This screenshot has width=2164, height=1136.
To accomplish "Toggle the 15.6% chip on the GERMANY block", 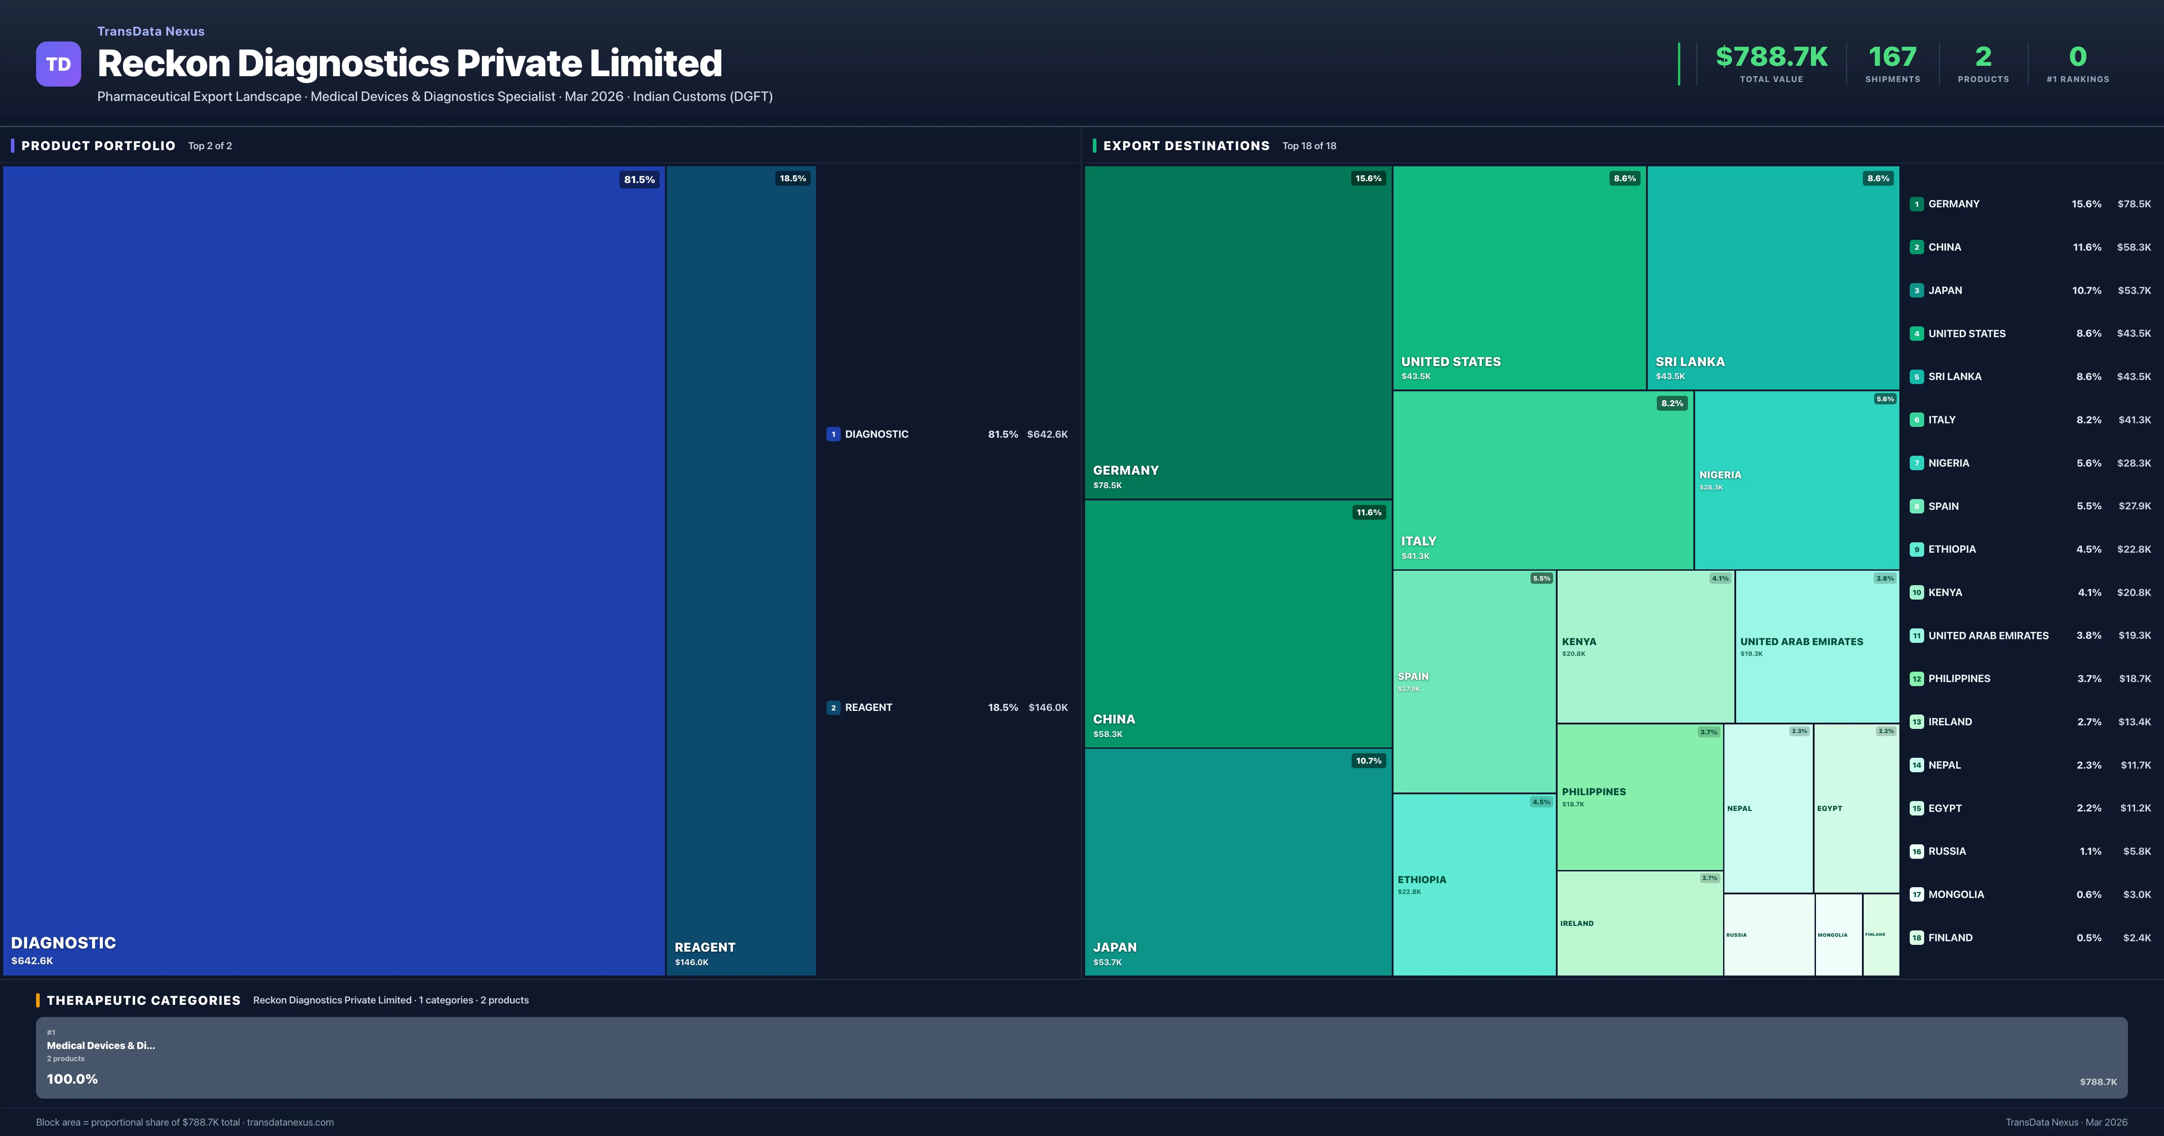I will click(x=1369, y=178).
